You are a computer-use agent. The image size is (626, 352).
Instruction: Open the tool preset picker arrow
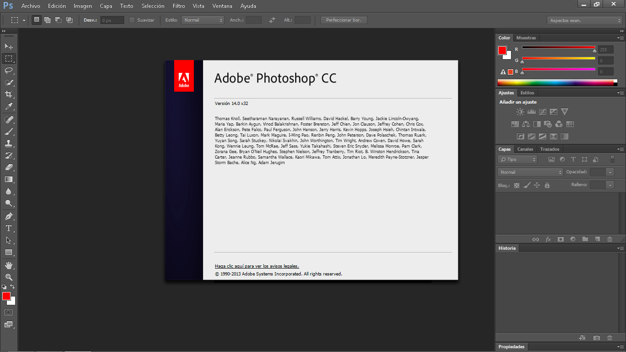tap(24, 20)
